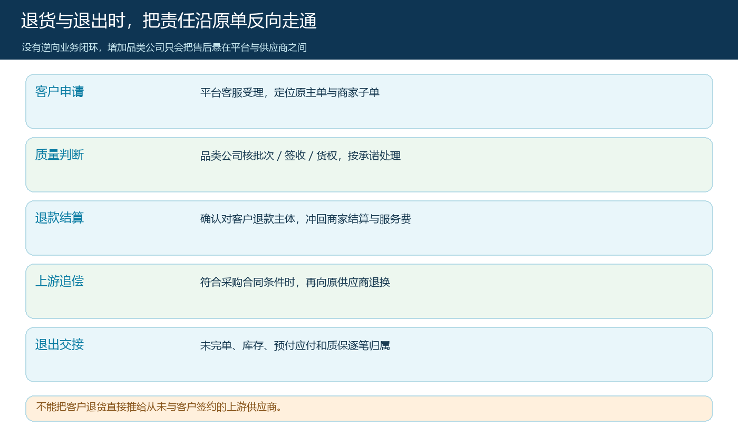Viewport: 738px width, 426px height.
Task: Click the 质量判断 step heading
Action: [60, 155]
